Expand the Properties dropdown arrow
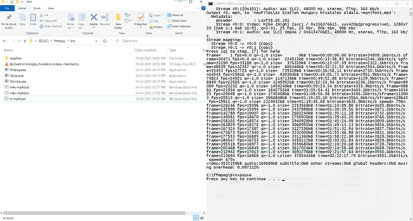The height and width of the screenshot is (221, 413). click(141, 27)
